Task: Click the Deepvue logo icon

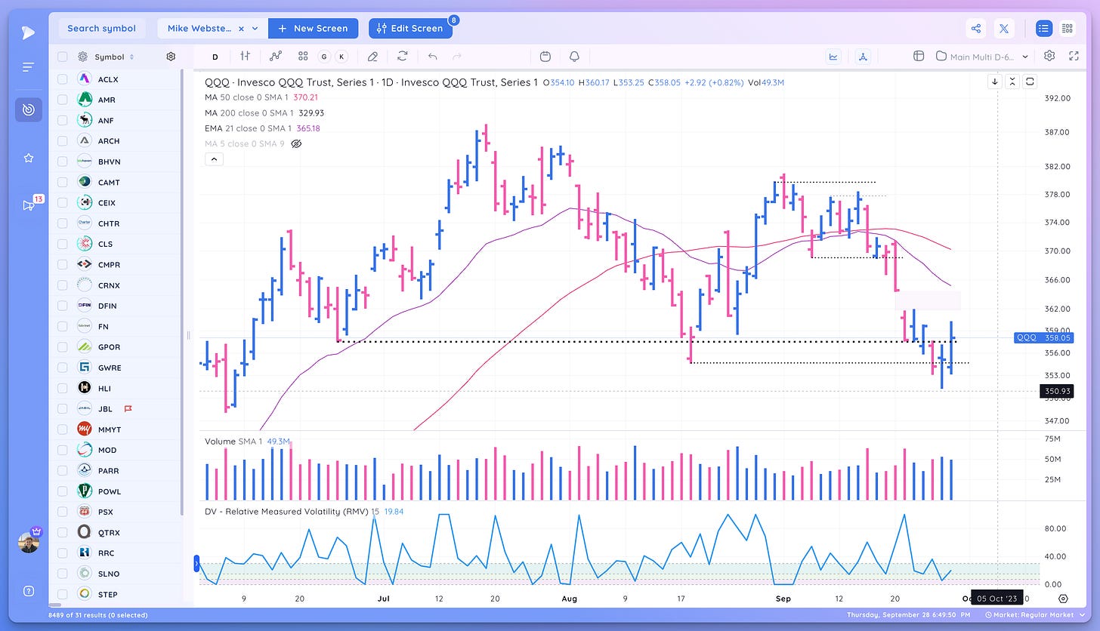Action: (28, 32)
